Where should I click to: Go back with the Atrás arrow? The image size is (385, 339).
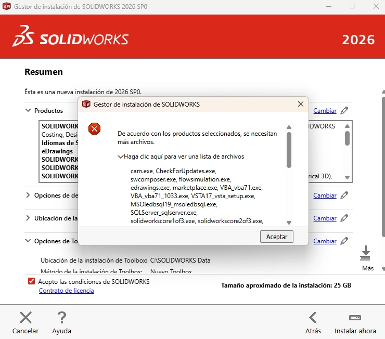313,317
